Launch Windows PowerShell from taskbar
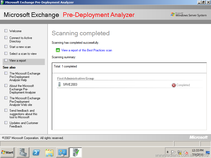The image size is (211, 158). (x=36, y=152)
